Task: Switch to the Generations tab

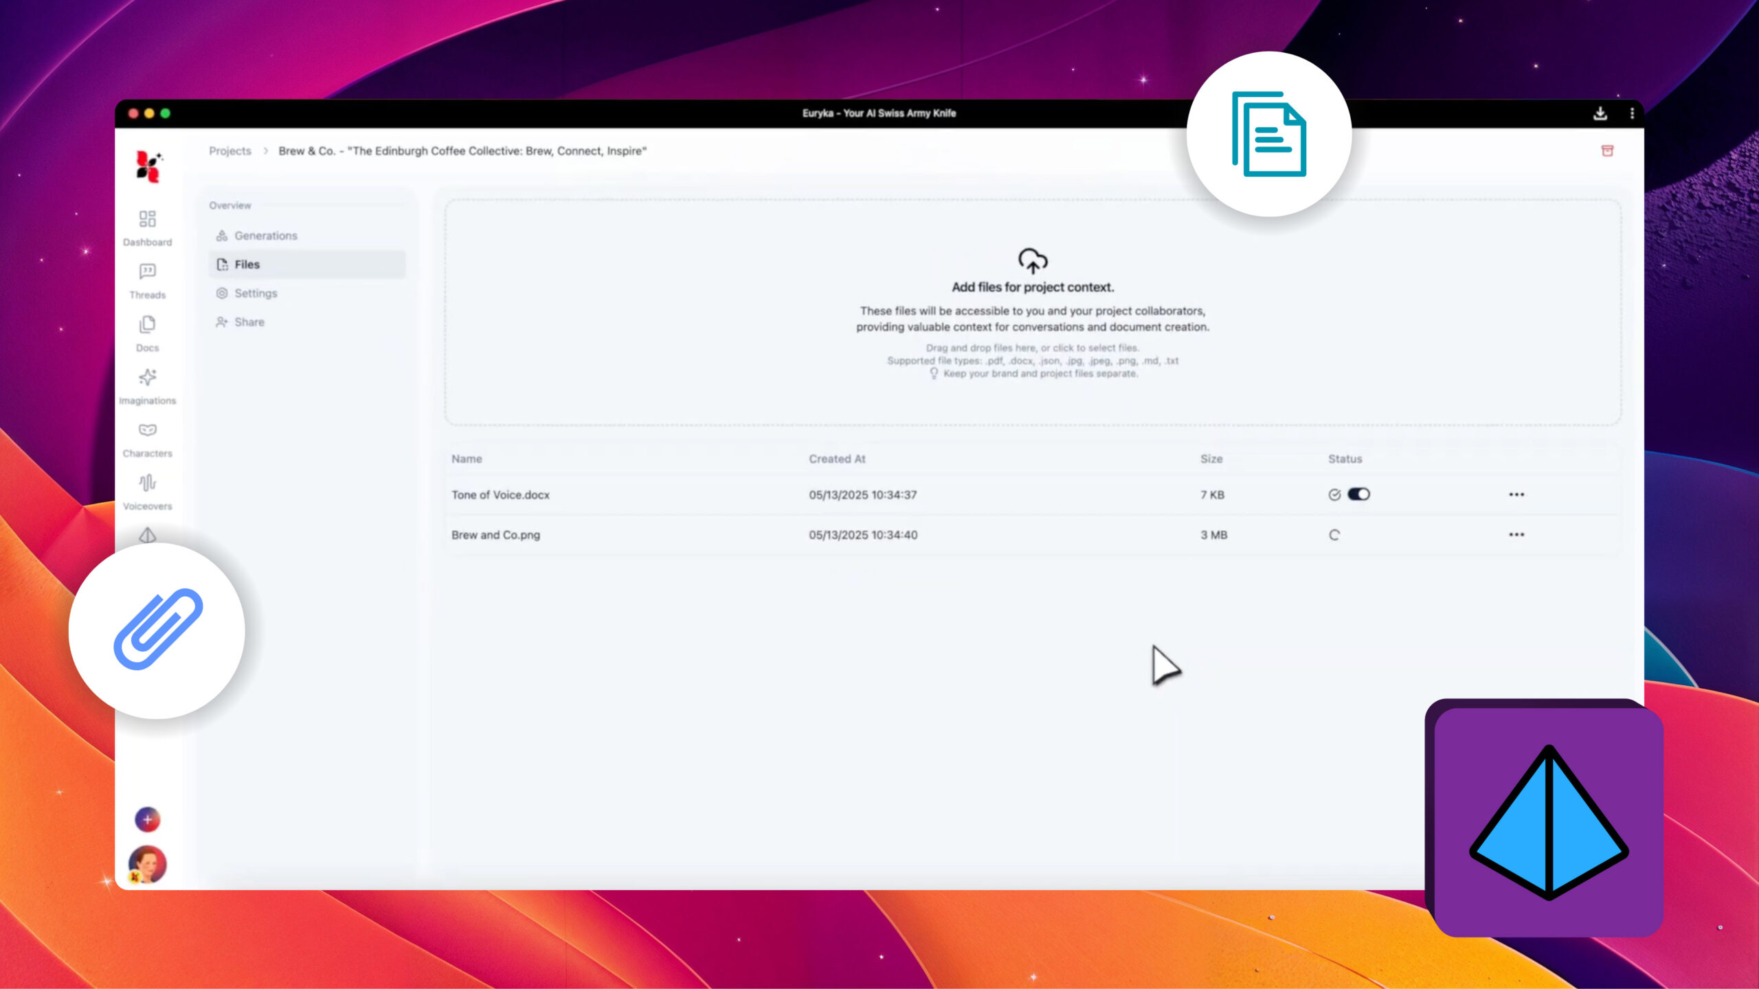Action: [265, 235]
